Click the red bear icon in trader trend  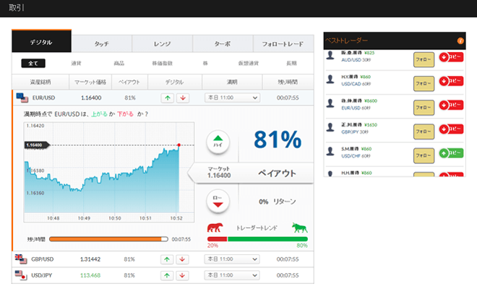[215, 228]
